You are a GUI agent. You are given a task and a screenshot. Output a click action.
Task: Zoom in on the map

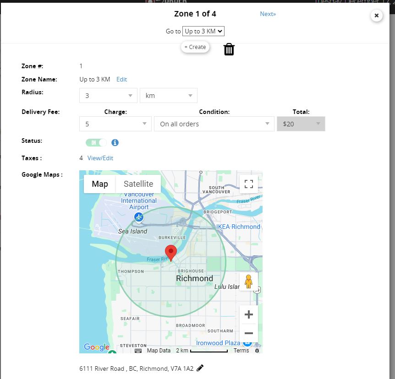[249, 314]
